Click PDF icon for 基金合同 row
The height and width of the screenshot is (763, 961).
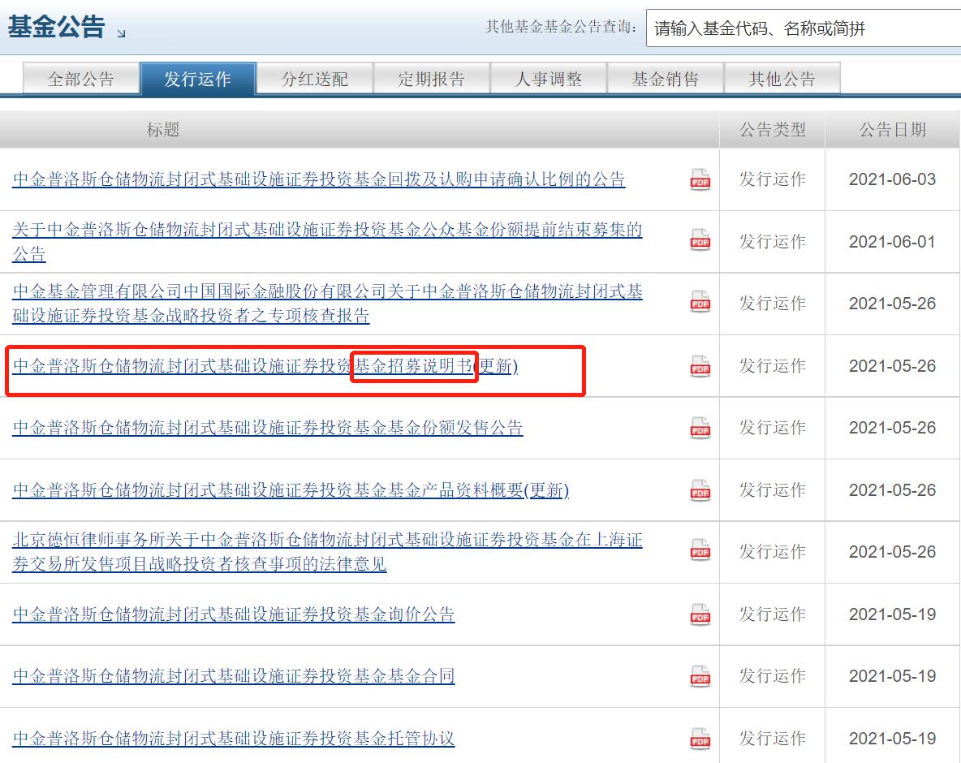tap(700, 677)
